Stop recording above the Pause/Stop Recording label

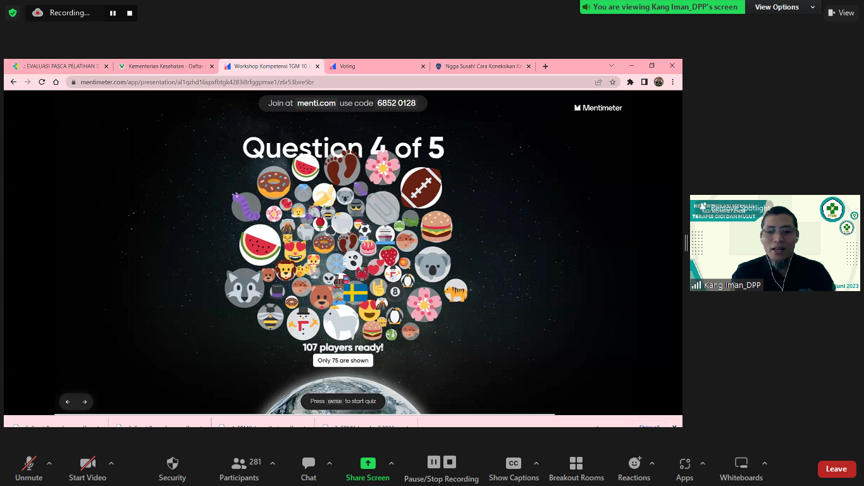point(450,462)
